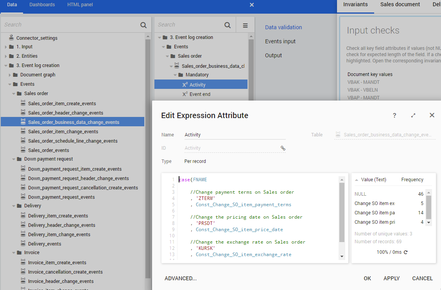Open the ADVANCED... options
The image size is (441, 290).
point(180,278)
